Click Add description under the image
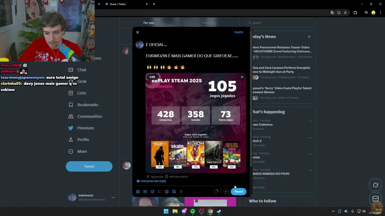The image size is (385, 216). [x=177, y=177]
